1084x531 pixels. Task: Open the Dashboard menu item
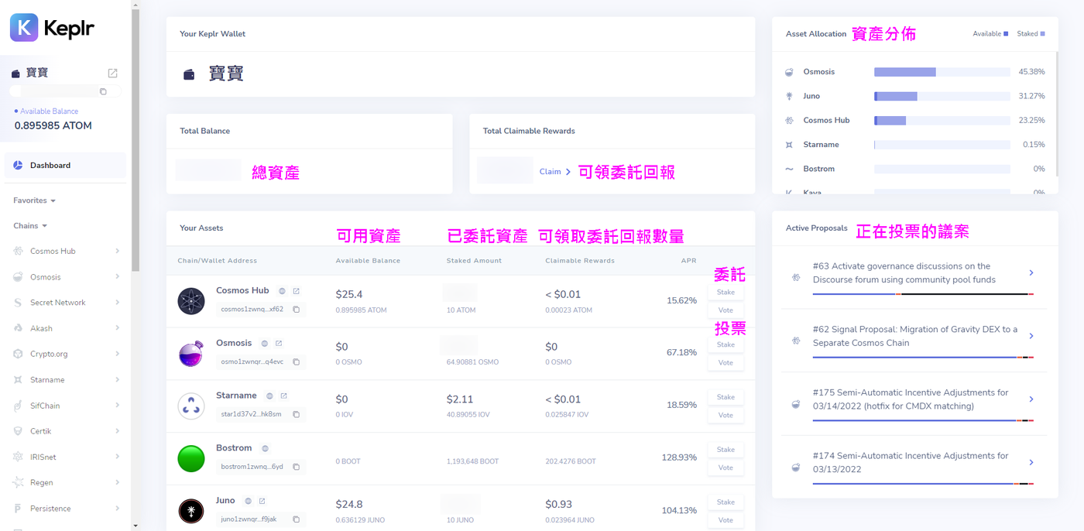click(x=65, y=166)
